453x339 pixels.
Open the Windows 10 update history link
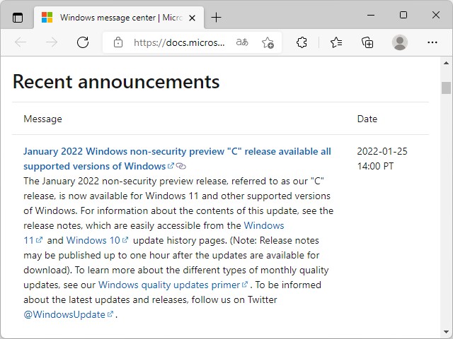(x=97, y=240)
